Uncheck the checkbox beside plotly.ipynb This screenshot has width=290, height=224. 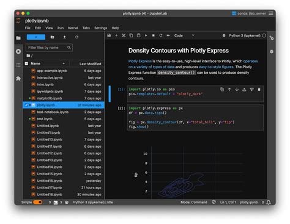[x=26, y=105]
